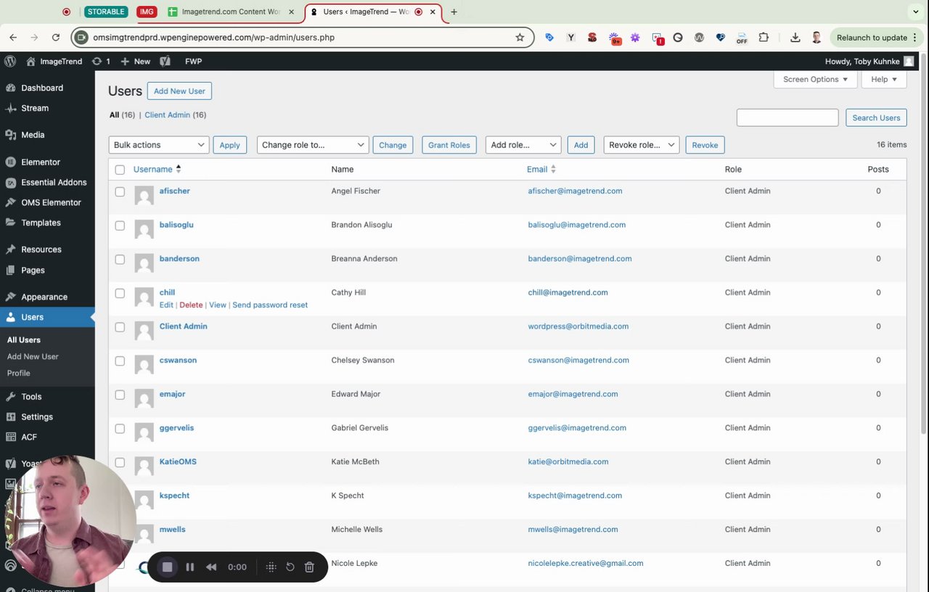Check the box for user balisoglu
This screenshot has height=592, width=929.
tap(120, 226)
